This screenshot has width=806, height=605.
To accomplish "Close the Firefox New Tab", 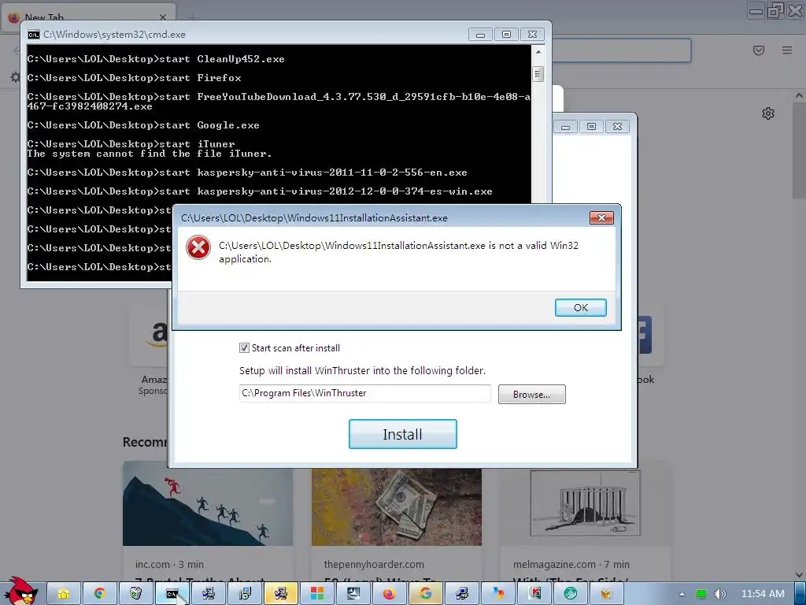I will click(x=163, y=17).
